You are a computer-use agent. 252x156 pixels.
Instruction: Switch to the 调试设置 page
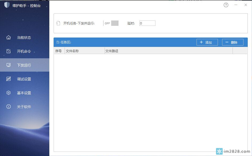pos(24,79)
